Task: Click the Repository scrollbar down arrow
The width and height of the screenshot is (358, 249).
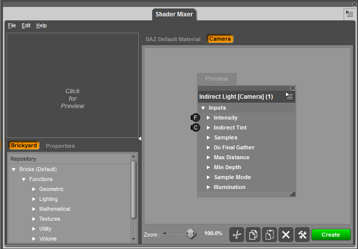Action: click(134, 239)
